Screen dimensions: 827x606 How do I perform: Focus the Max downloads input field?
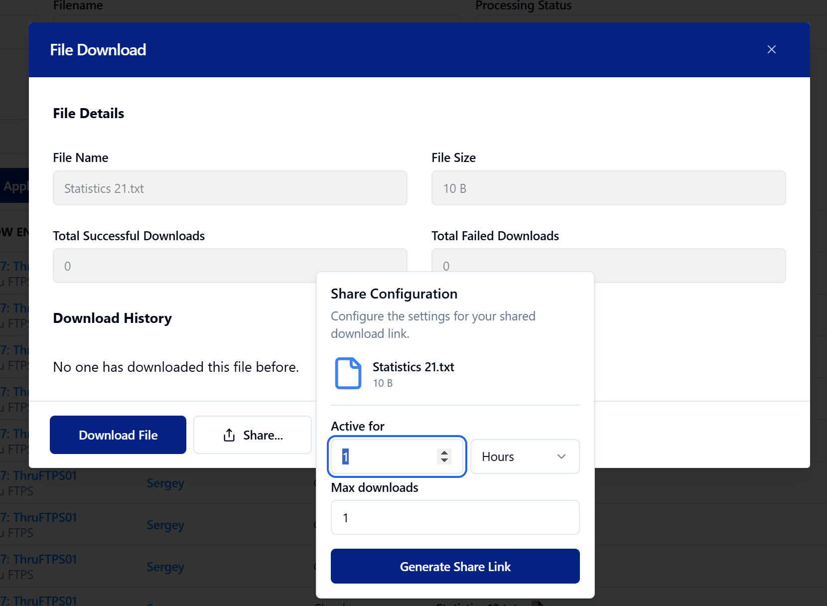tap(455, 518)
